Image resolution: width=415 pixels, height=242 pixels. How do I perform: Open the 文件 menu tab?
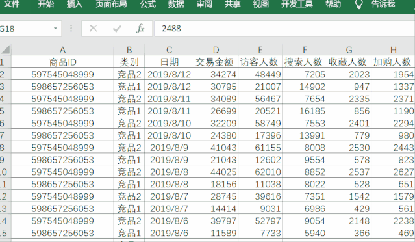click(12, 4)
